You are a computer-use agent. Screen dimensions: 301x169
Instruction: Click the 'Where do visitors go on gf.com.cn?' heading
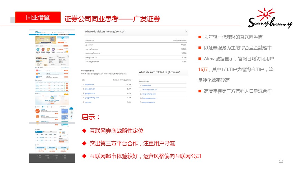105,32
